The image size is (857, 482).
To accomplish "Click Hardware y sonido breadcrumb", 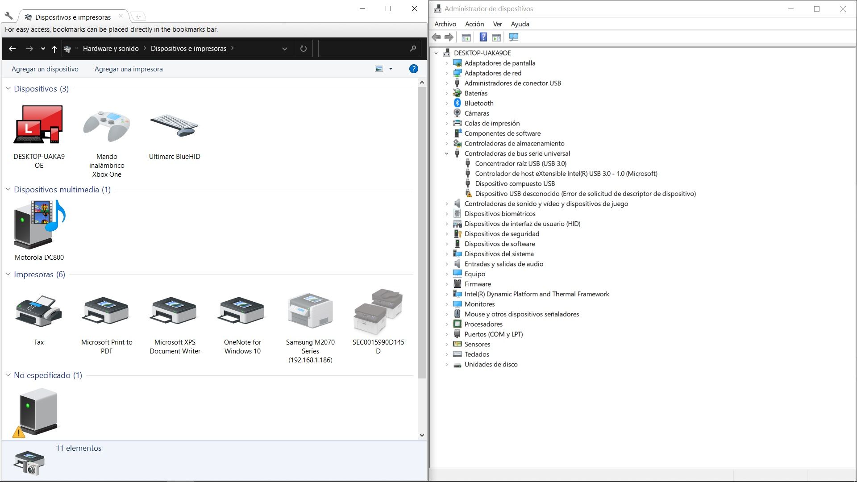I will [x=111, y=49].
